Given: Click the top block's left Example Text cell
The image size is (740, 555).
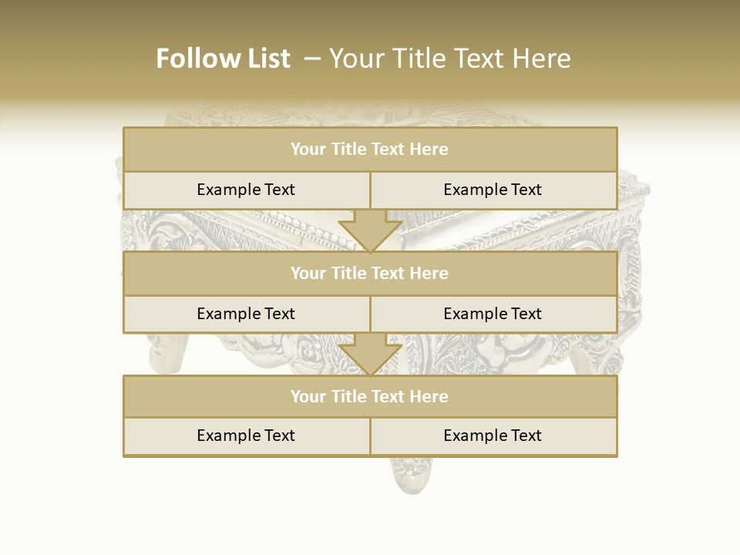Looking at the screenshot, I should click(246, 190).
